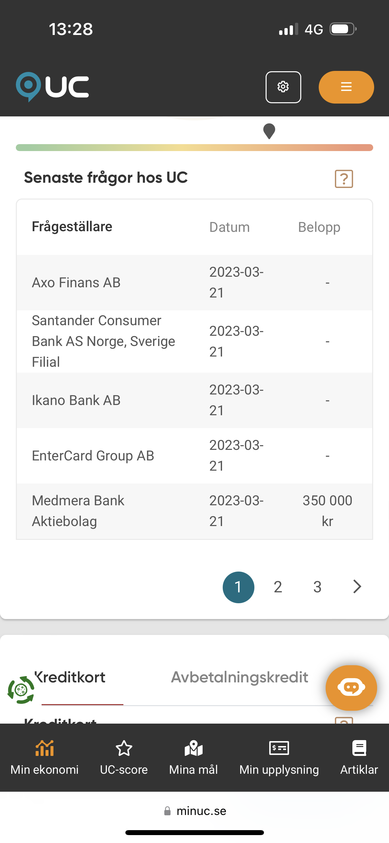
Task: Open Min ekonomi in the bottom navigation
Action: pyautogui.click(x=45, y=758)
